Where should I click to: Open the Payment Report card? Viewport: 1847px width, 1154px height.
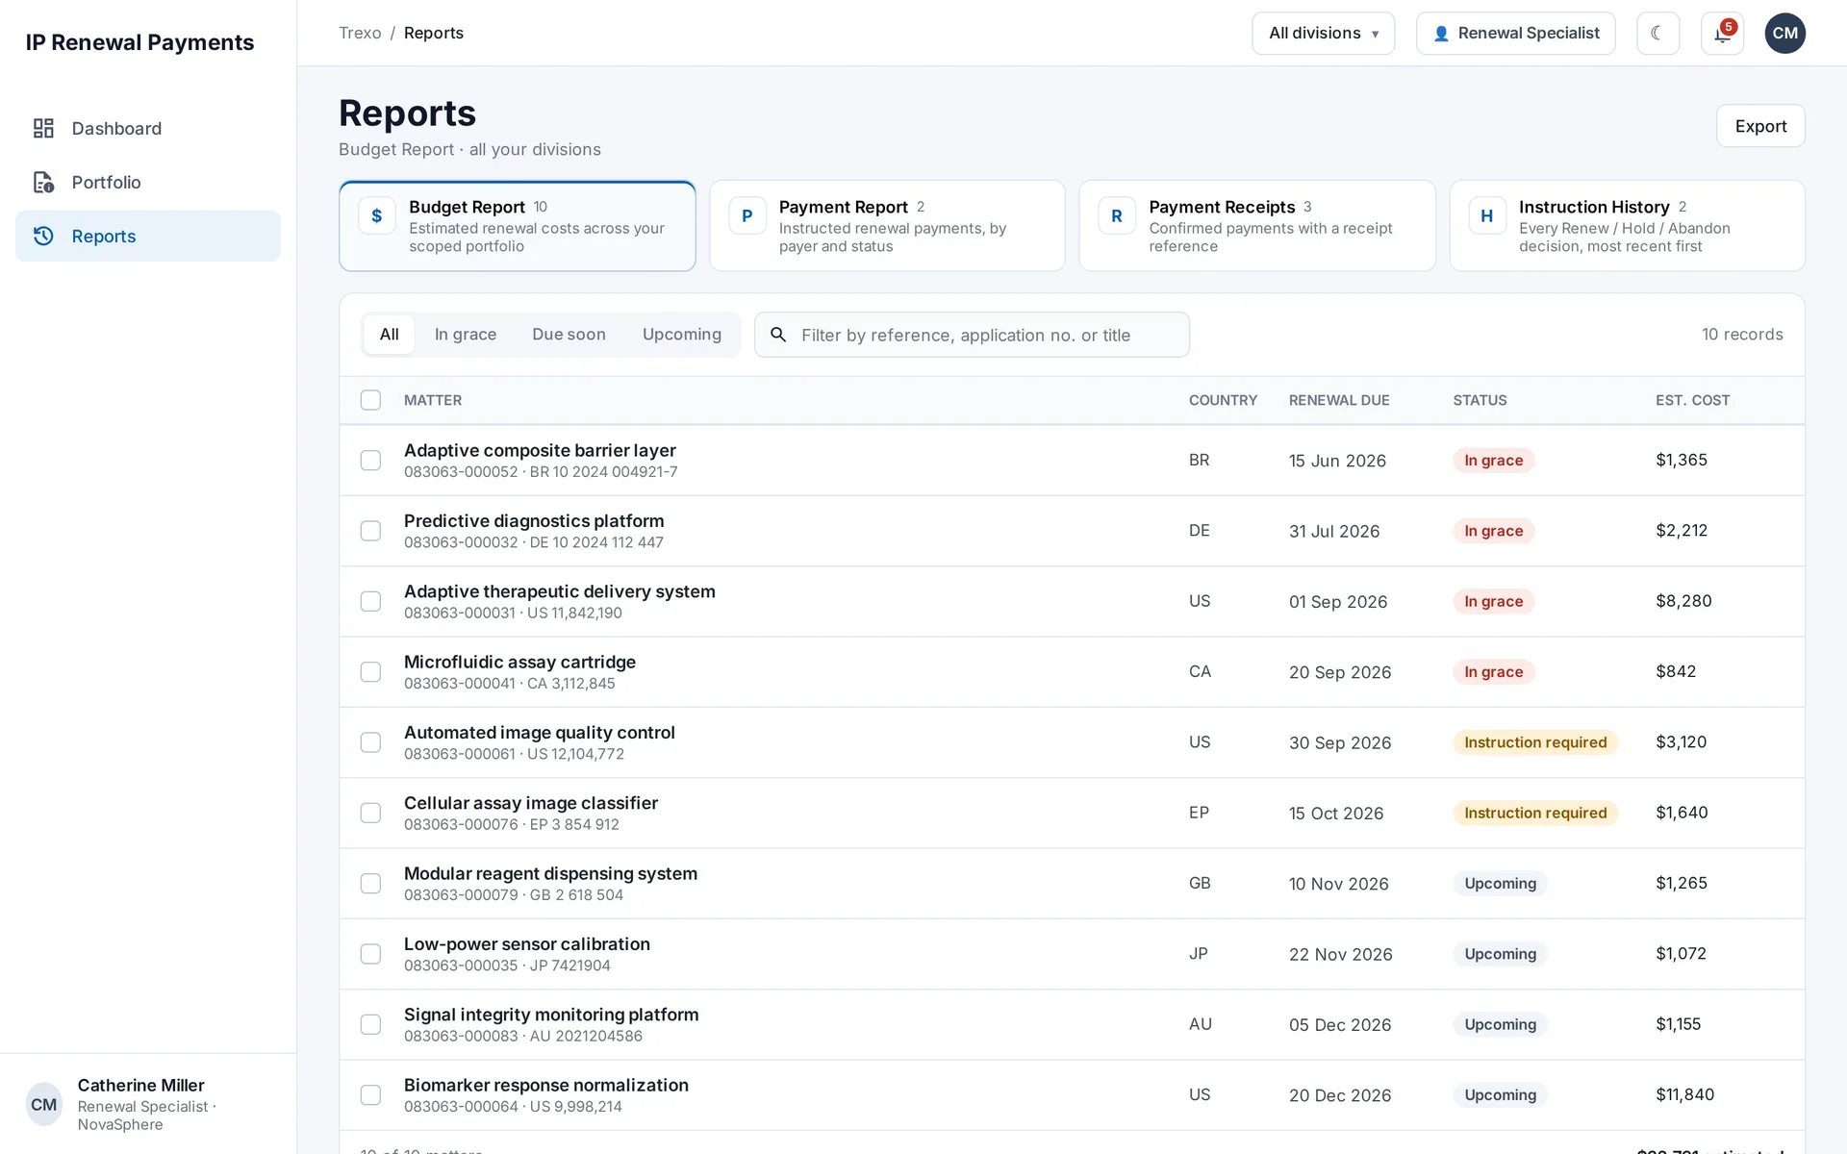(x=887, y=226)
